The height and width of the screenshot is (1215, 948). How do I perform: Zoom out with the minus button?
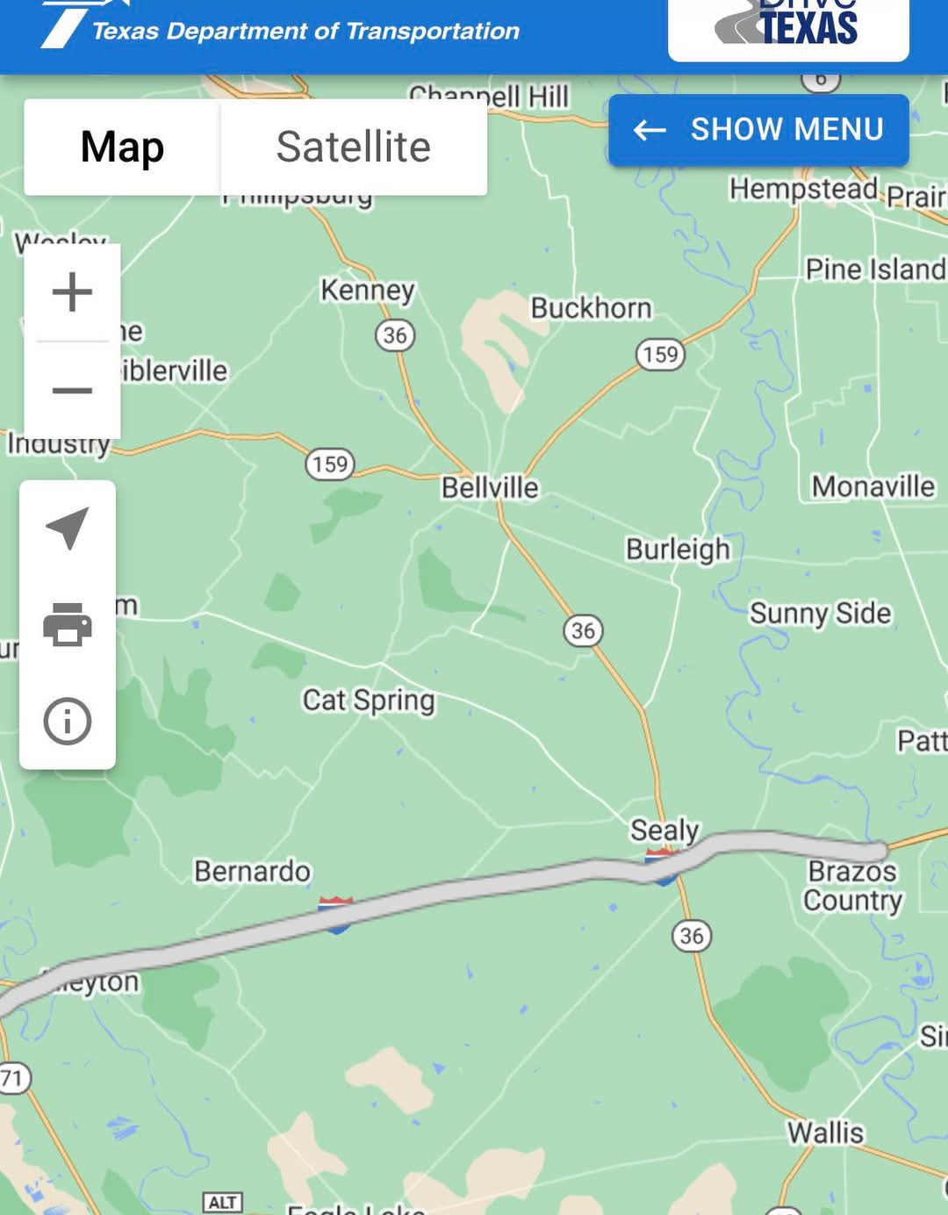72,390
